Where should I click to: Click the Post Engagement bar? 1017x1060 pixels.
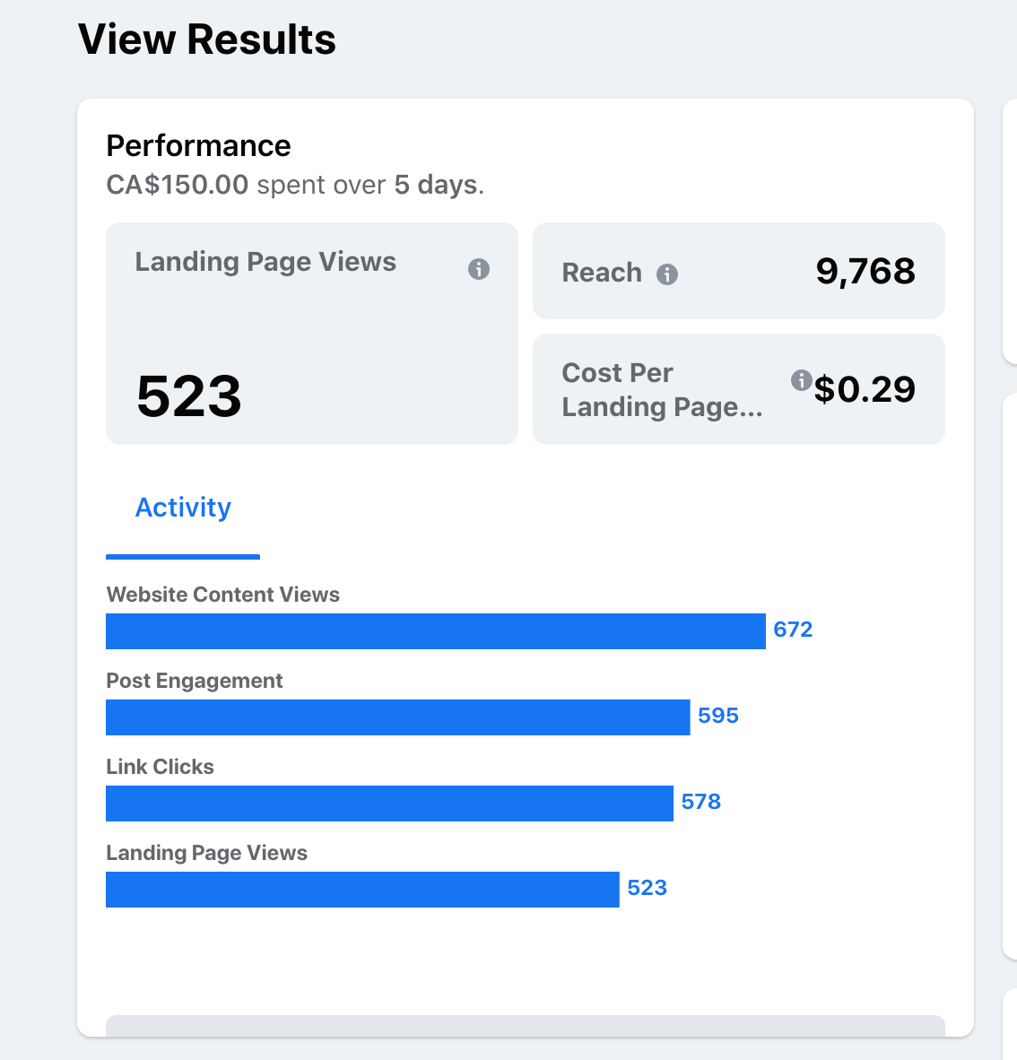click(397, 717)
